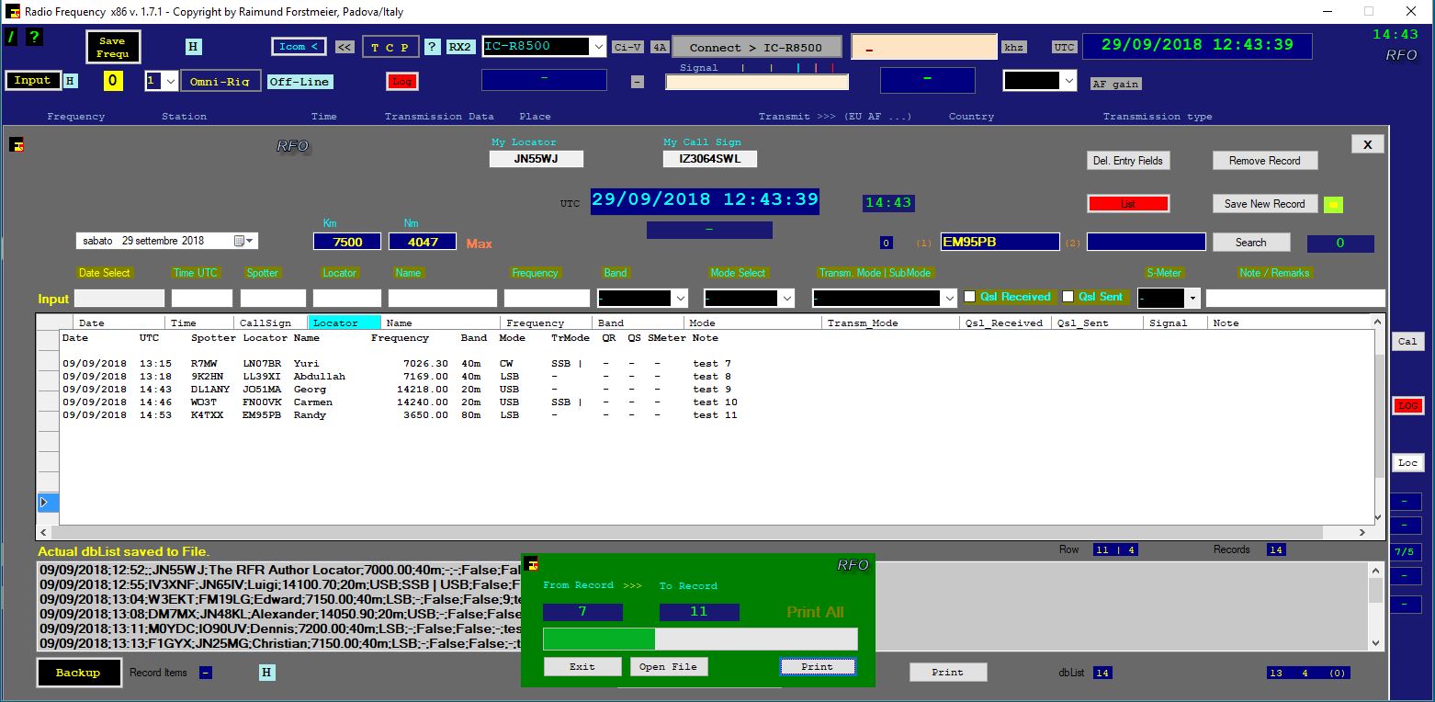Click the TCP connection icon
The image size is (1435, 702).
click(390, 45)
